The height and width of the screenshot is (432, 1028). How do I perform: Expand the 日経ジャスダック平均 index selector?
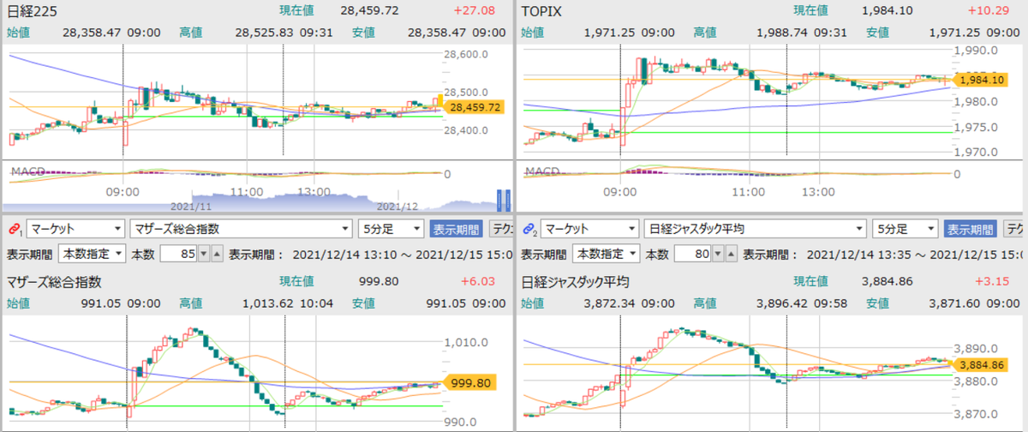click(x=754, y=229)
